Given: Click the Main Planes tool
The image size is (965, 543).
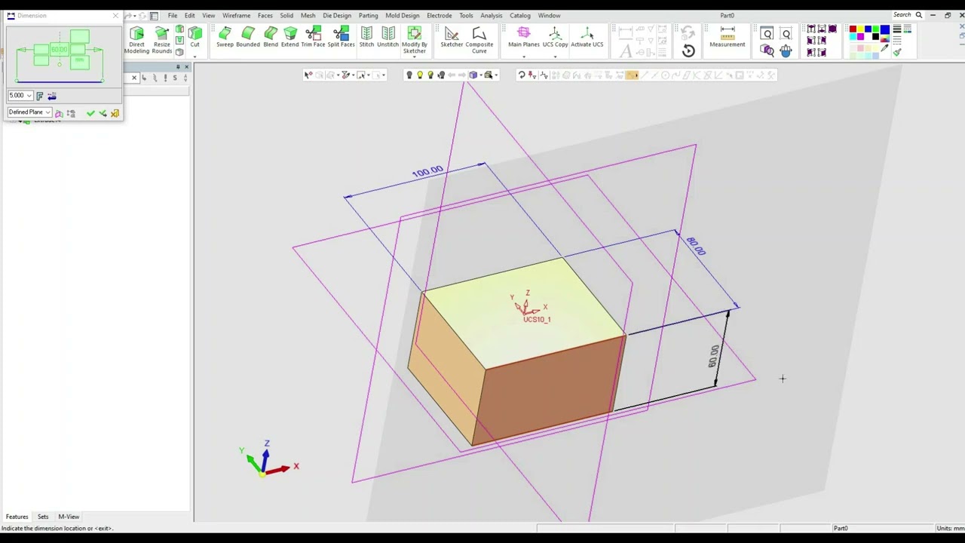Looking at the screenshot, I should (524, 37).
